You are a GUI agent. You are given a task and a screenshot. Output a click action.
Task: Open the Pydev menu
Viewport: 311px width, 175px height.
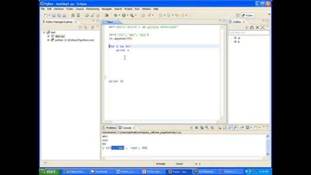[x=69, y=9]
